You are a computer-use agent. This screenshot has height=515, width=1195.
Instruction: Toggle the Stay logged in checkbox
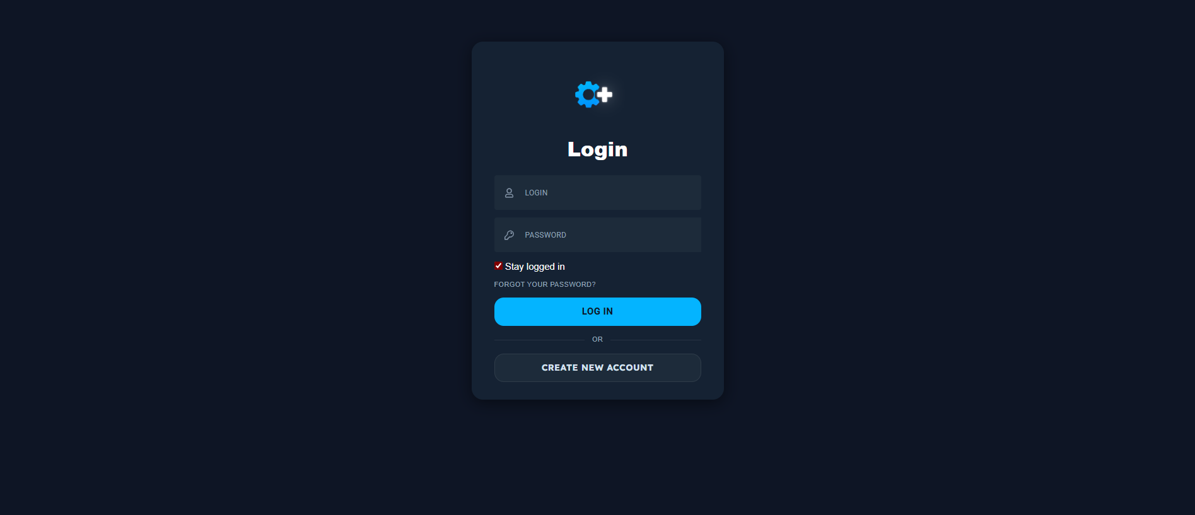498,266
